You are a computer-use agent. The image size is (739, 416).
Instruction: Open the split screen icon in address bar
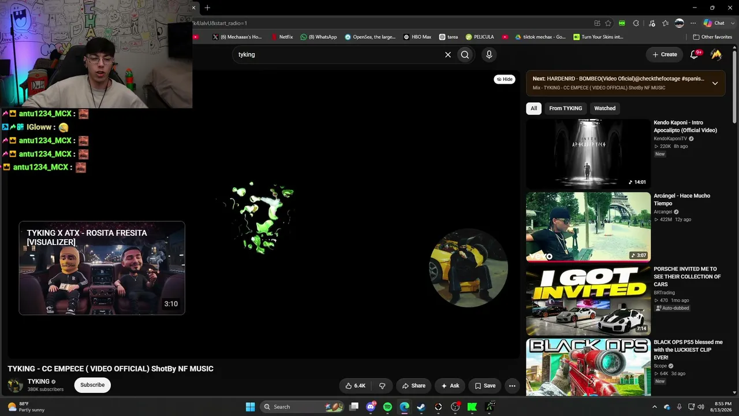(597, 23)
